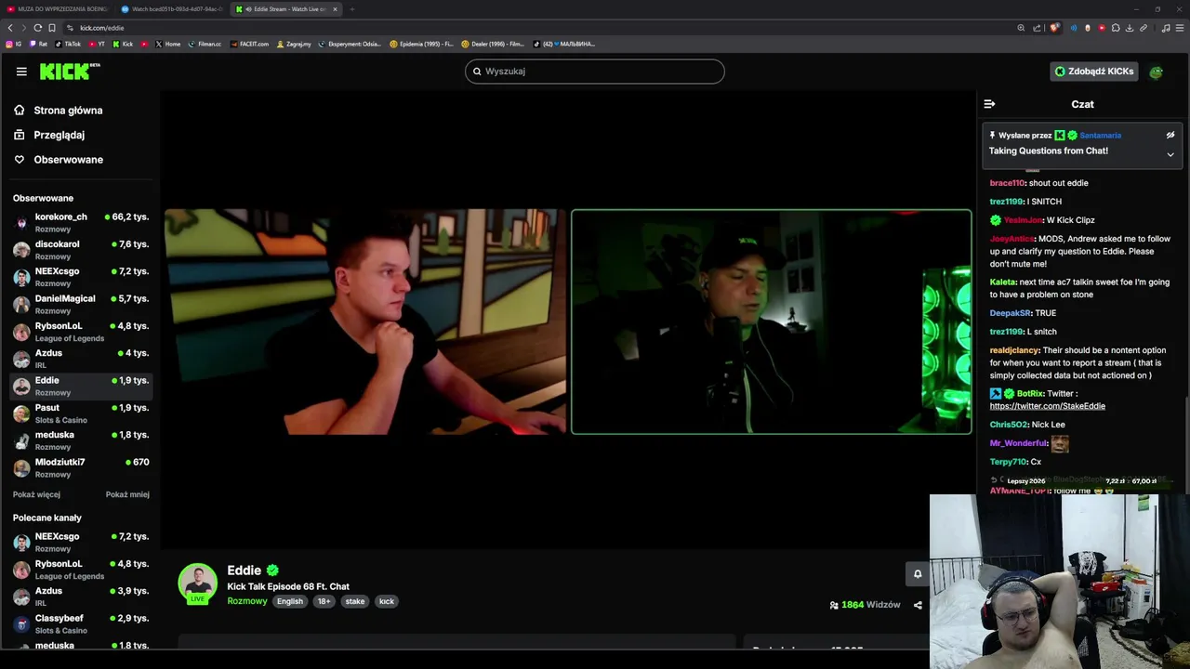Open the X Home bookmark
This screenshot has width=1190, height=669.
click(x=168, y=44)
